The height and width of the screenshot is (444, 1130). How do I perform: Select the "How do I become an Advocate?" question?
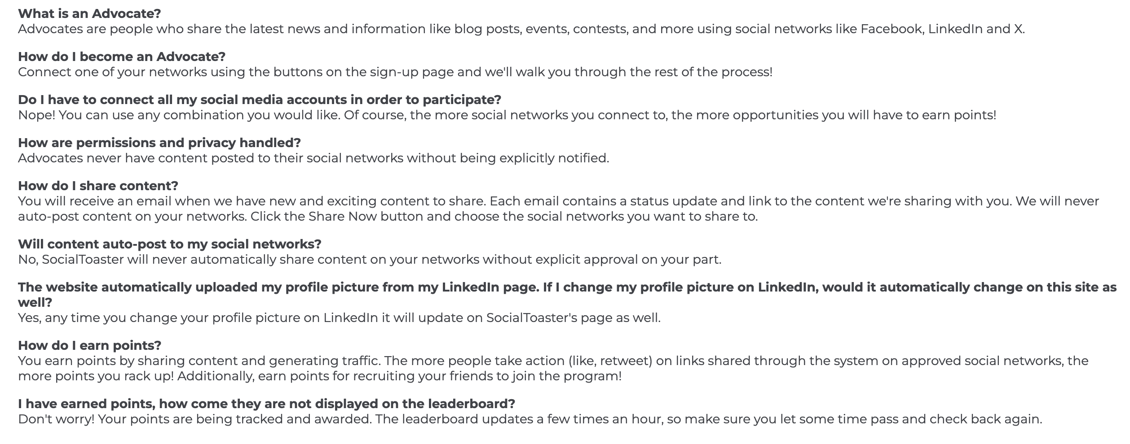coord(121,57)
